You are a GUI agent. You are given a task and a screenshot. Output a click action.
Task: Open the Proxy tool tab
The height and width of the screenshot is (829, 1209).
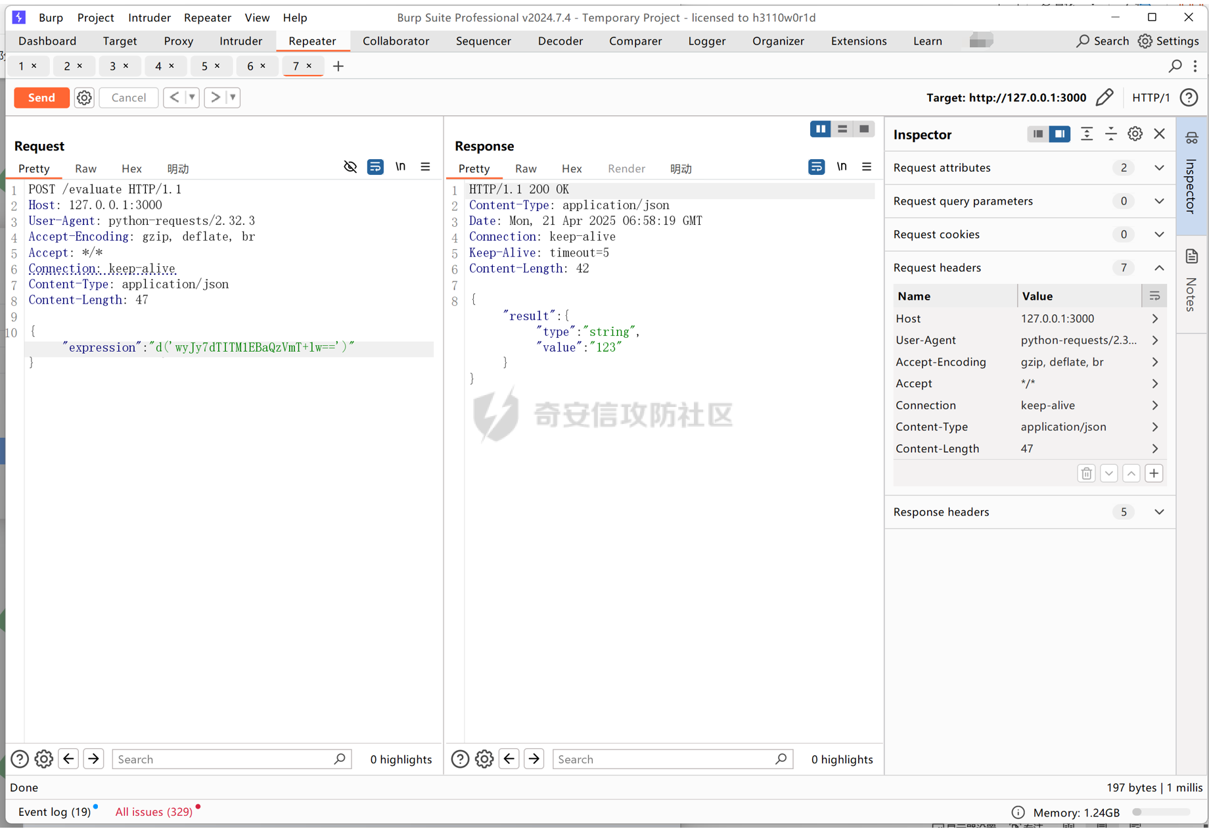coord(178,41)
